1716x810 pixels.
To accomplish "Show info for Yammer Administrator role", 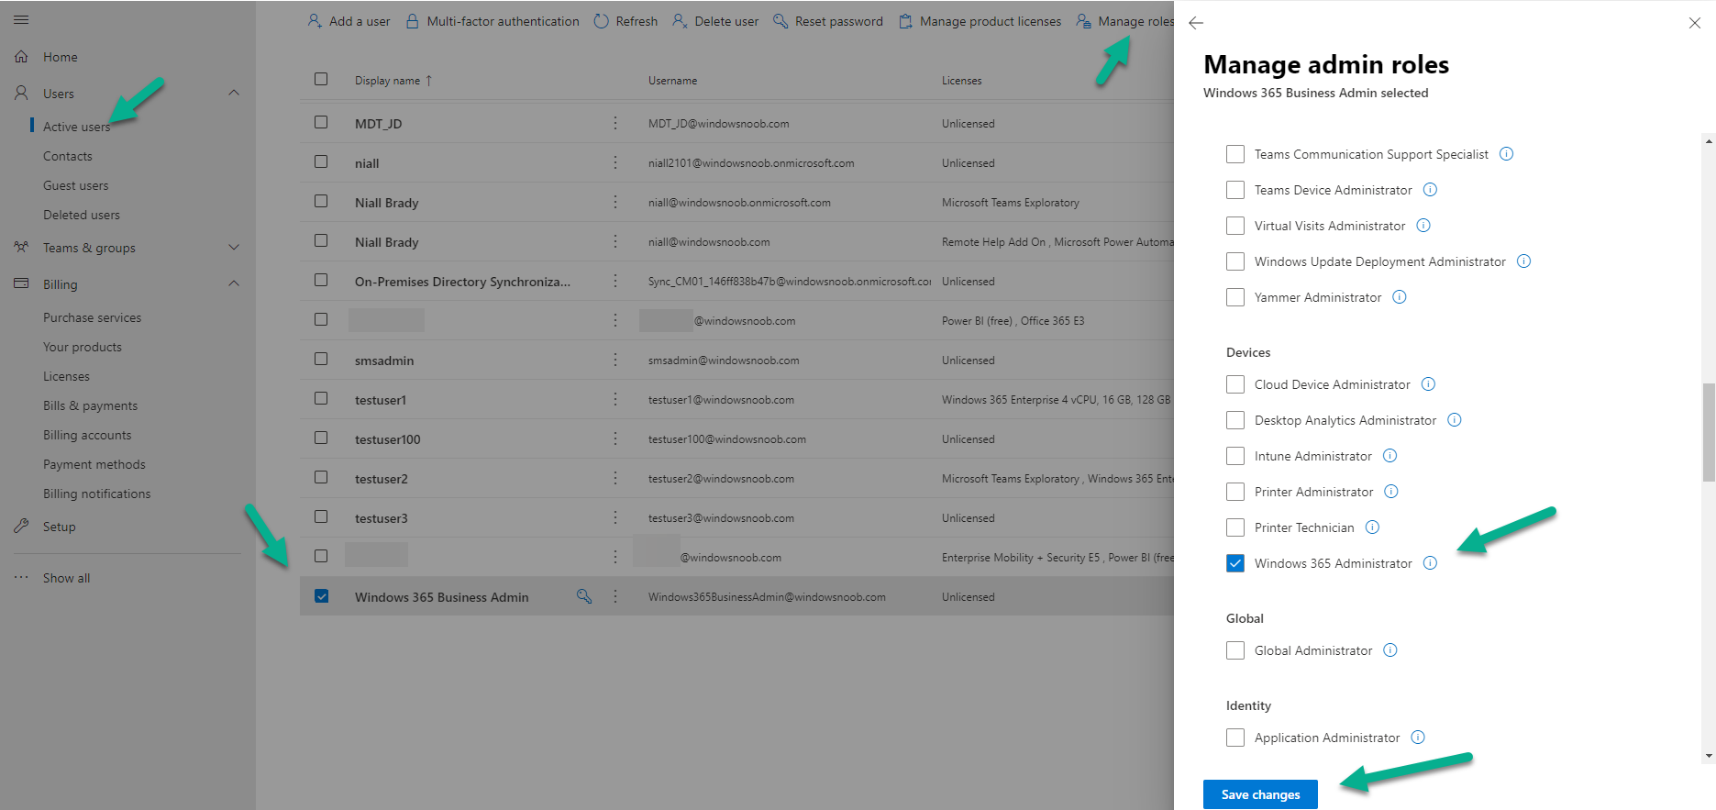I will [x=1400, y=296].
